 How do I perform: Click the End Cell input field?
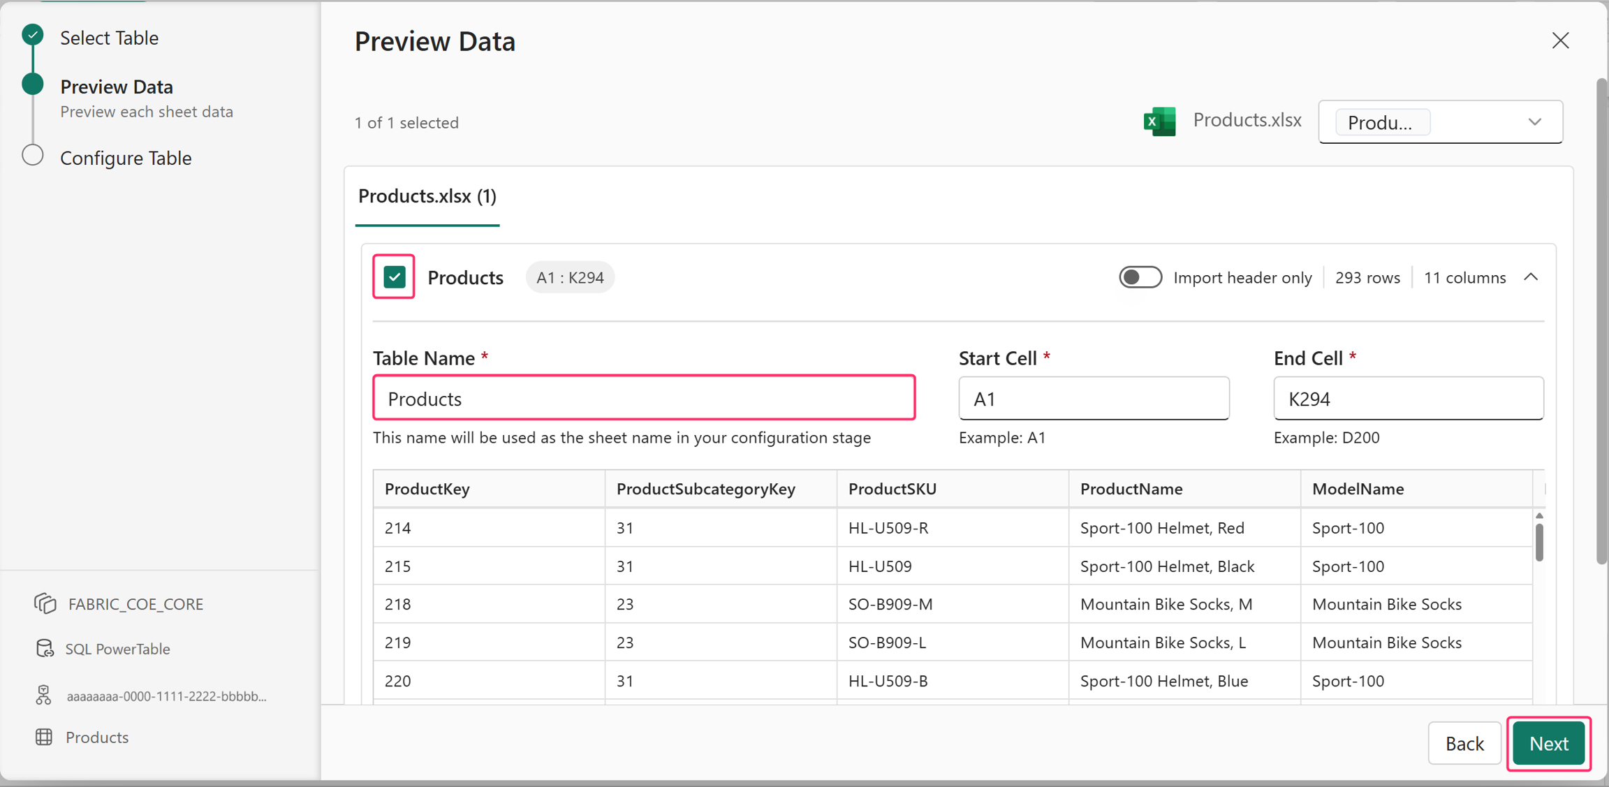[1409, 398]
